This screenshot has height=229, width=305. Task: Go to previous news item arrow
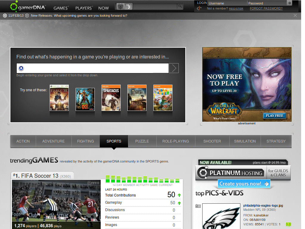coord(5,16)
